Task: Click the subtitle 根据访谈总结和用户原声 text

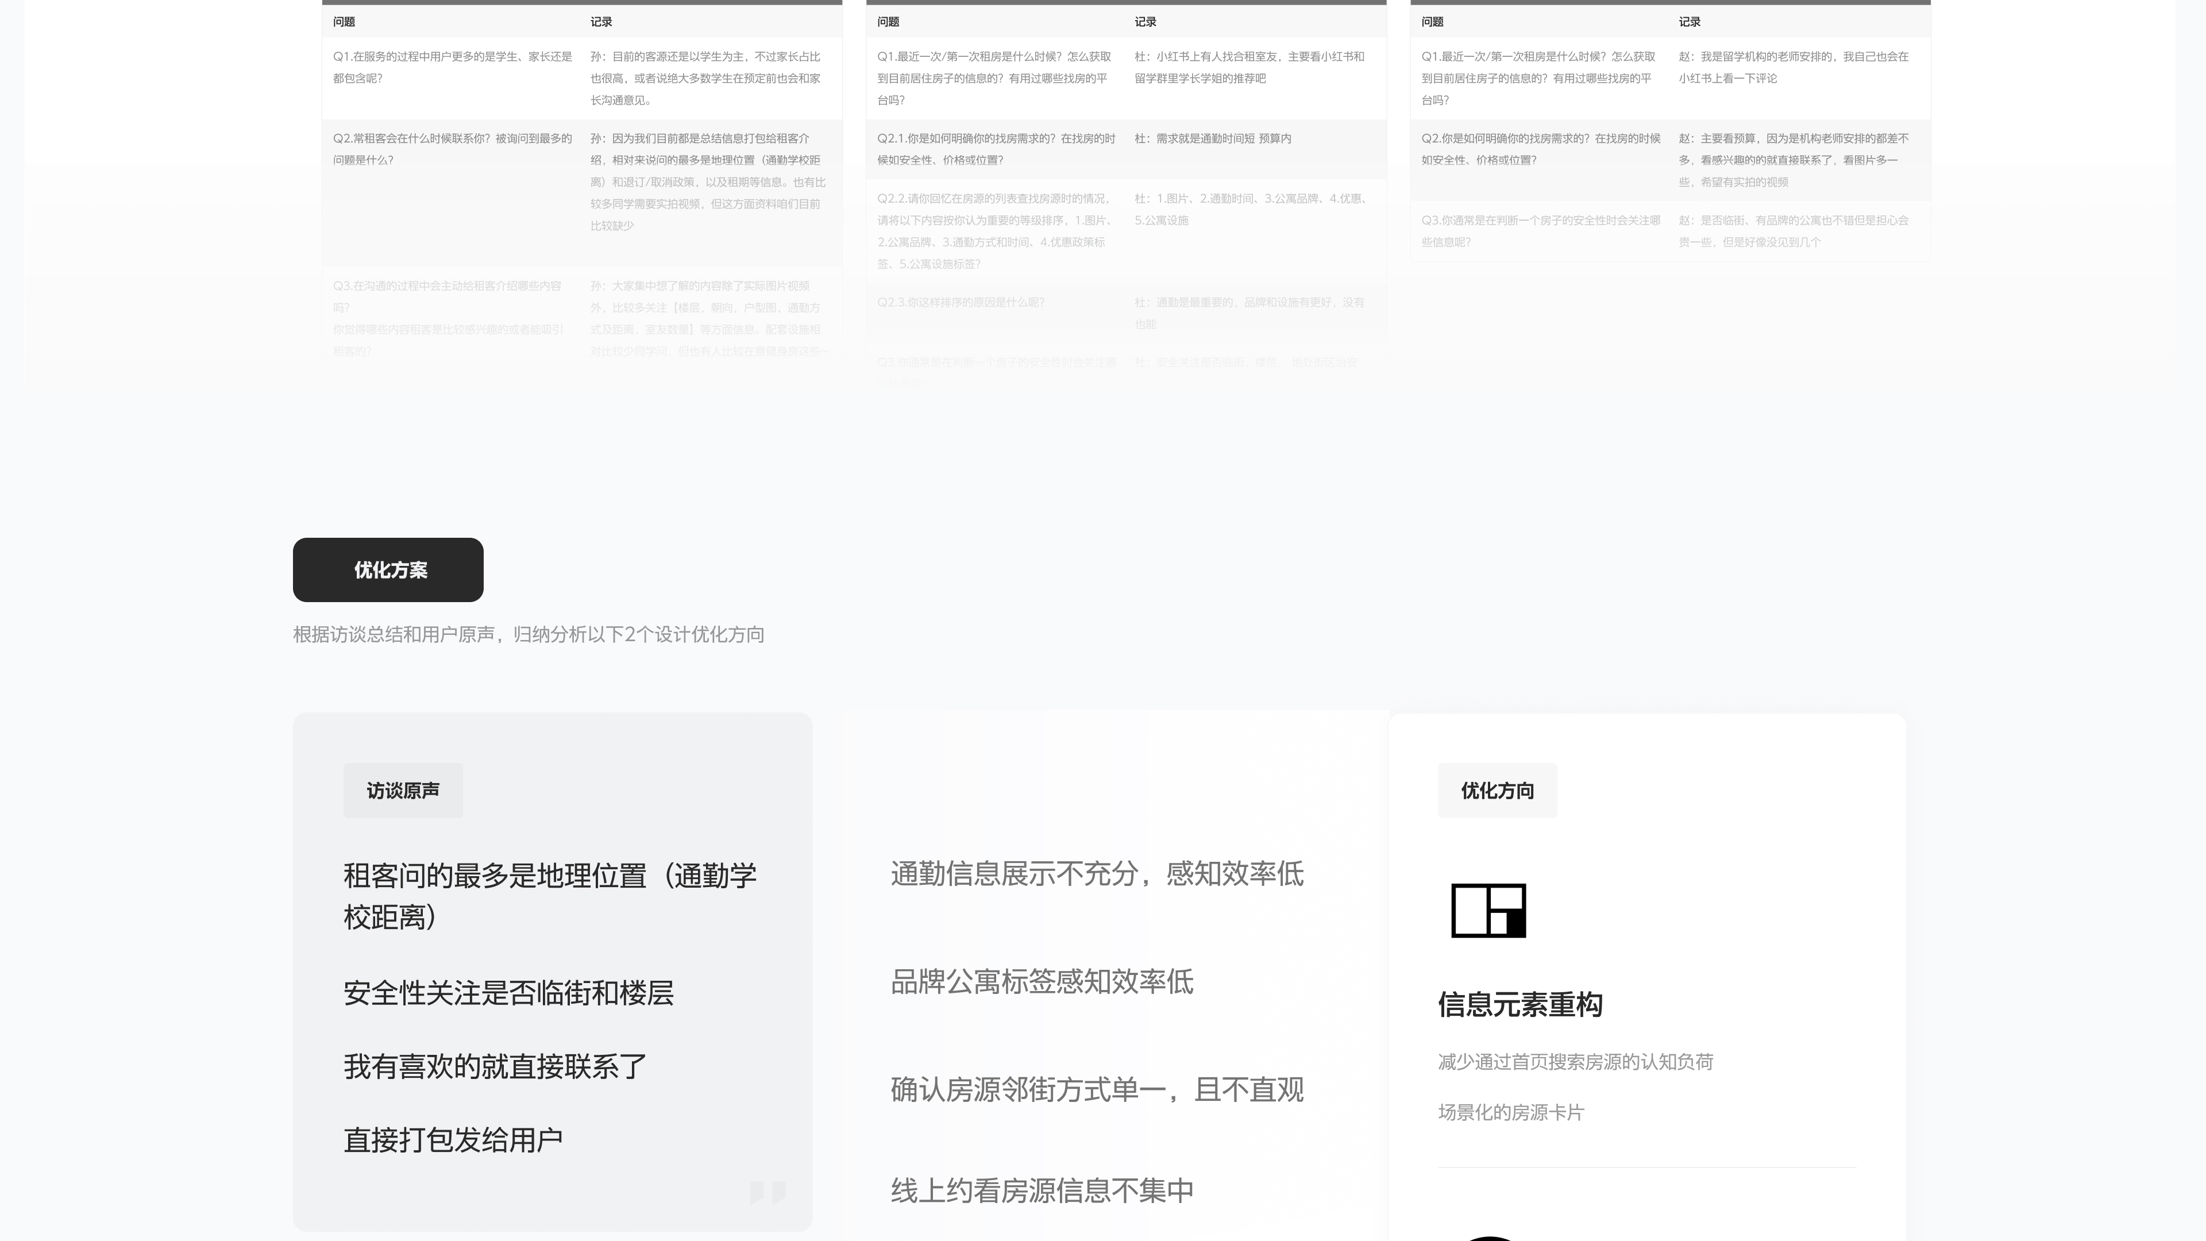Action: coord(529,635)
